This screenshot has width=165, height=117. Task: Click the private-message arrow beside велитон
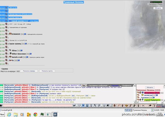(x=138, y=95)
